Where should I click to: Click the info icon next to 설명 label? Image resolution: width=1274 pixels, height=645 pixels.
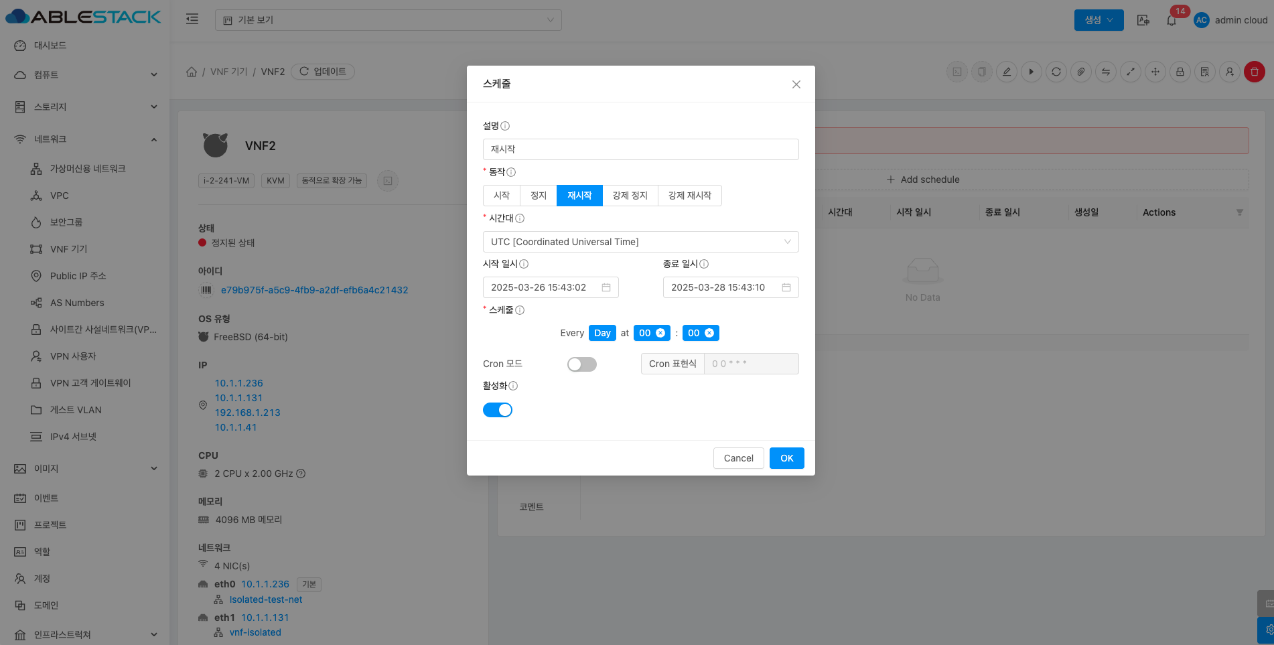505,126
